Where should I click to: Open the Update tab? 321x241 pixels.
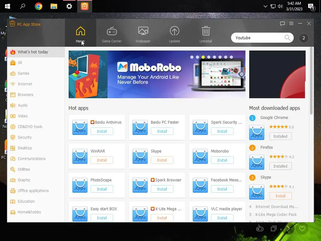pyautogui.click(x=174, y=35)
